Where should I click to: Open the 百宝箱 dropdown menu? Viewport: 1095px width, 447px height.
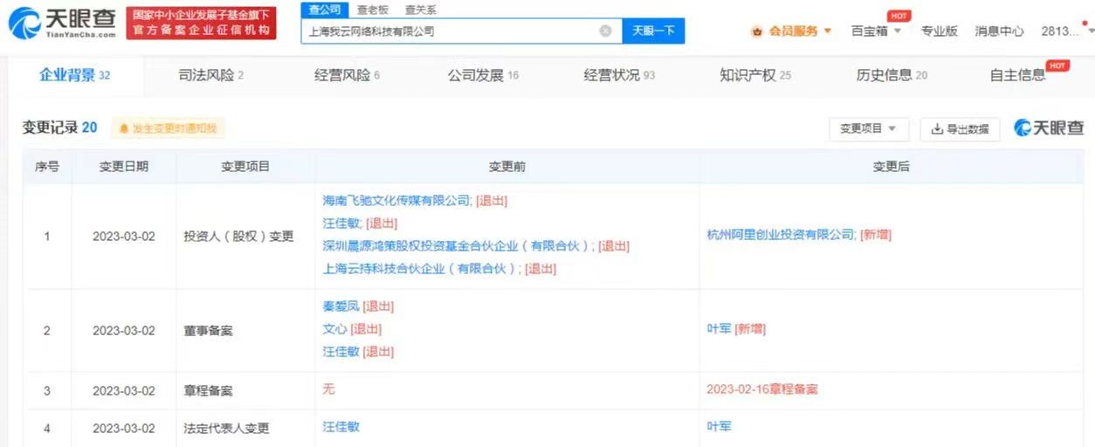tap(876, 31)
